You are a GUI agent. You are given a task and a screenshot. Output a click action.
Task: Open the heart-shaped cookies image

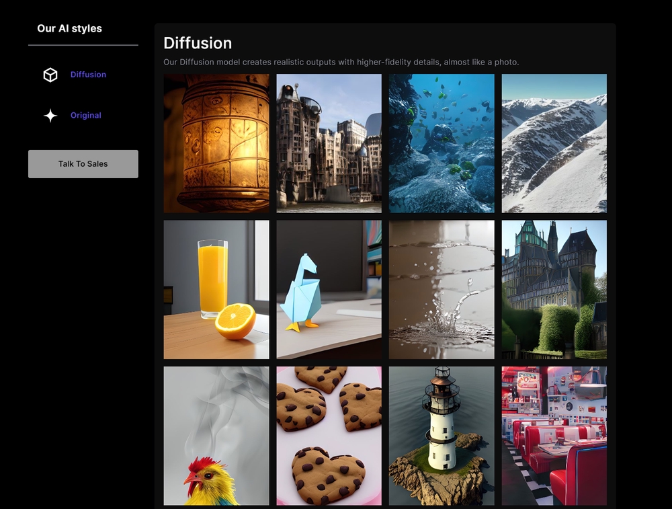329,436
